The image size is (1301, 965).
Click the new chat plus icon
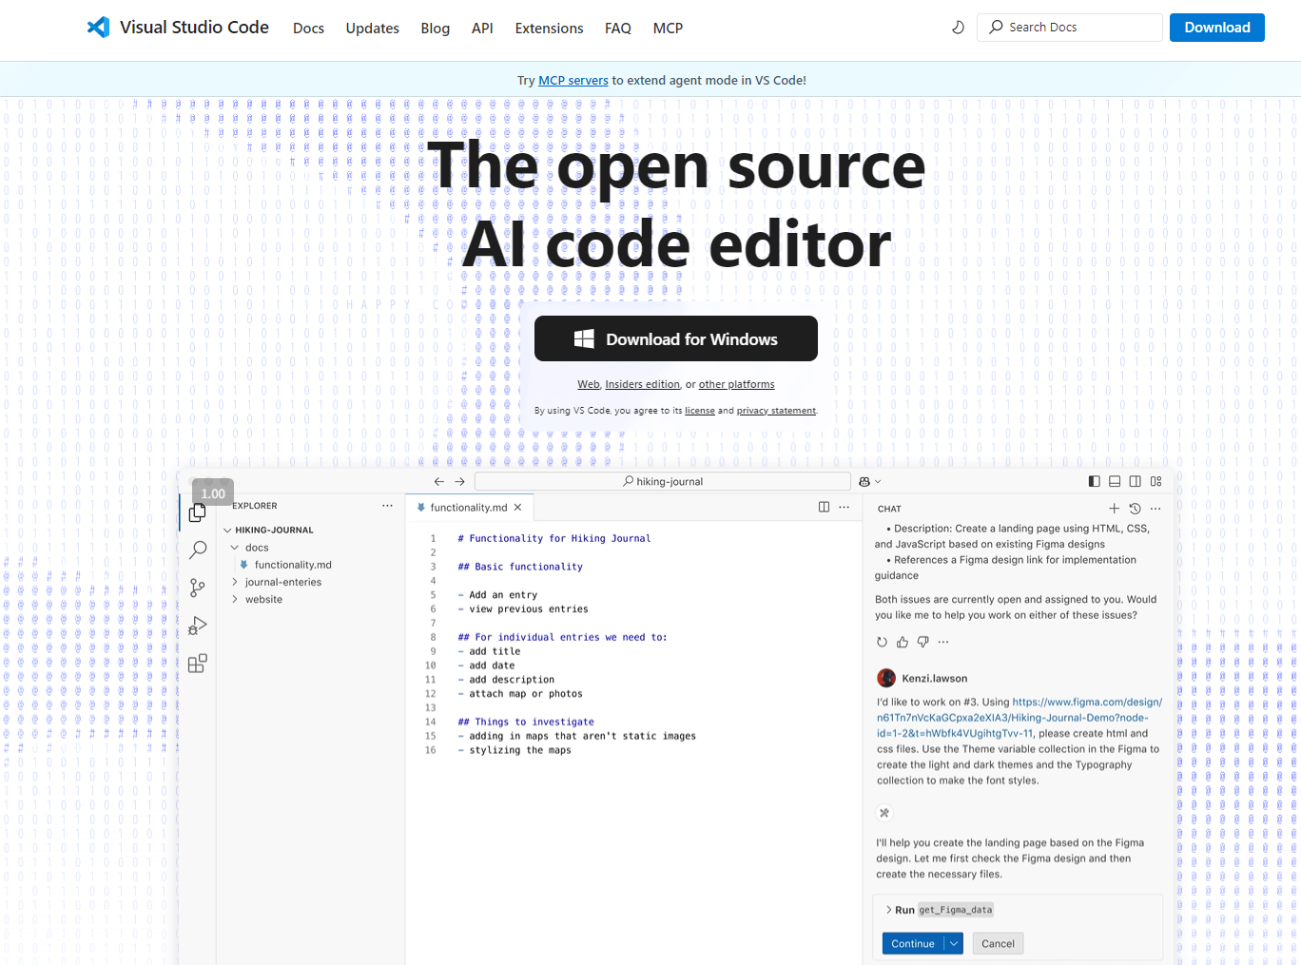pos(1114,509)
